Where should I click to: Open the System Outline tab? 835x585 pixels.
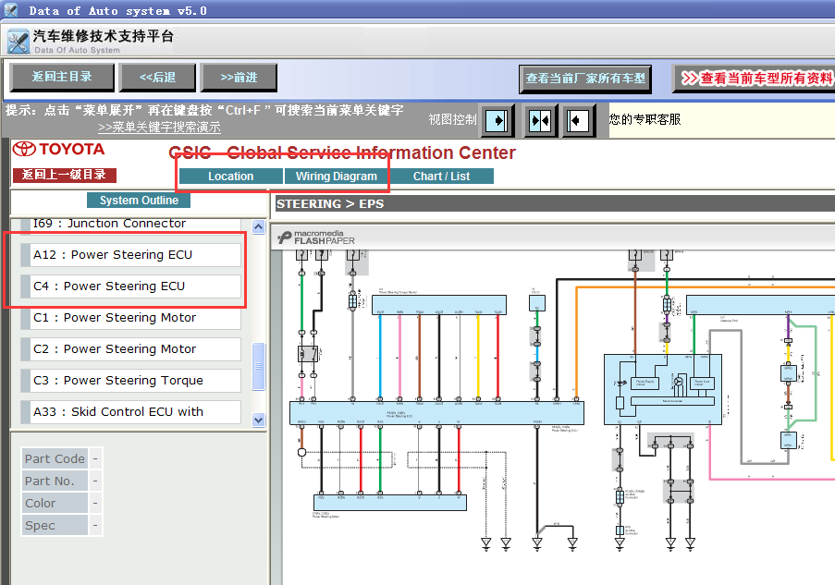pyautogui.click(x=139, y=201)
